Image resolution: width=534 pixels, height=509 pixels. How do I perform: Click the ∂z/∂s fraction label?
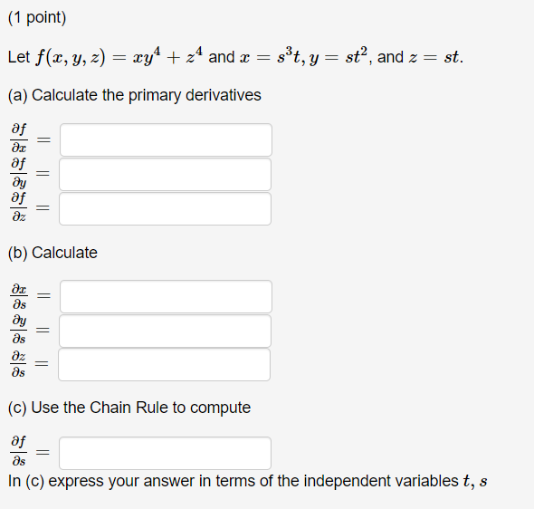coord(18,364)
